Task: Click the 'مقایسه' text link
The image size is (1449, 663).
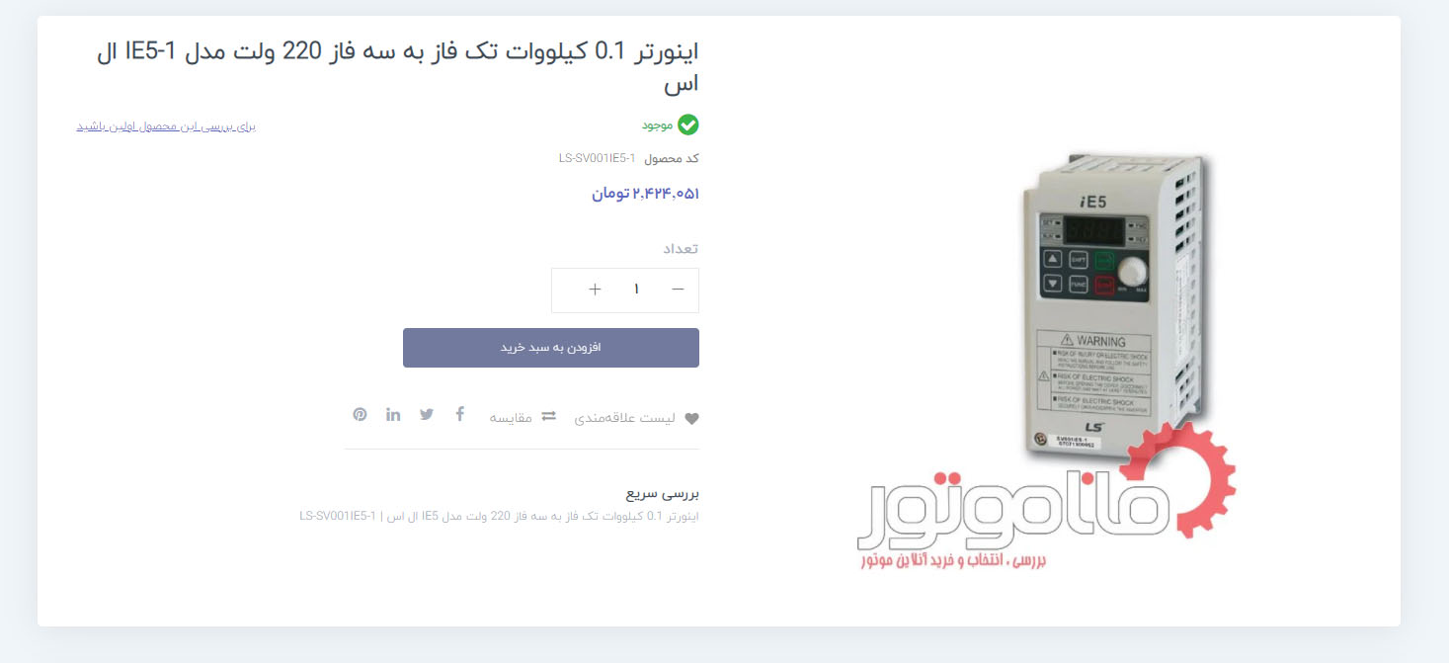Action: point(511,418)
